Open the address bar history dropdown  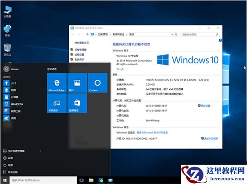tap(172, 35)
